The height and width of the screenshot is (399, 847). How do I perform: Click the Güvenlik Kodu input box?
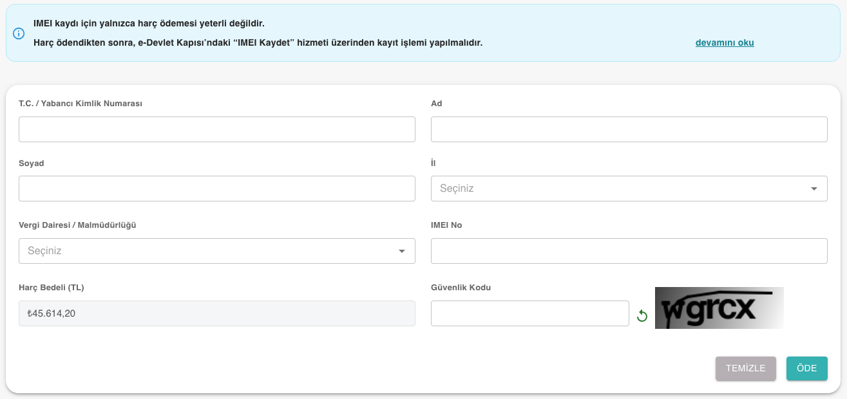coord(529,313)
